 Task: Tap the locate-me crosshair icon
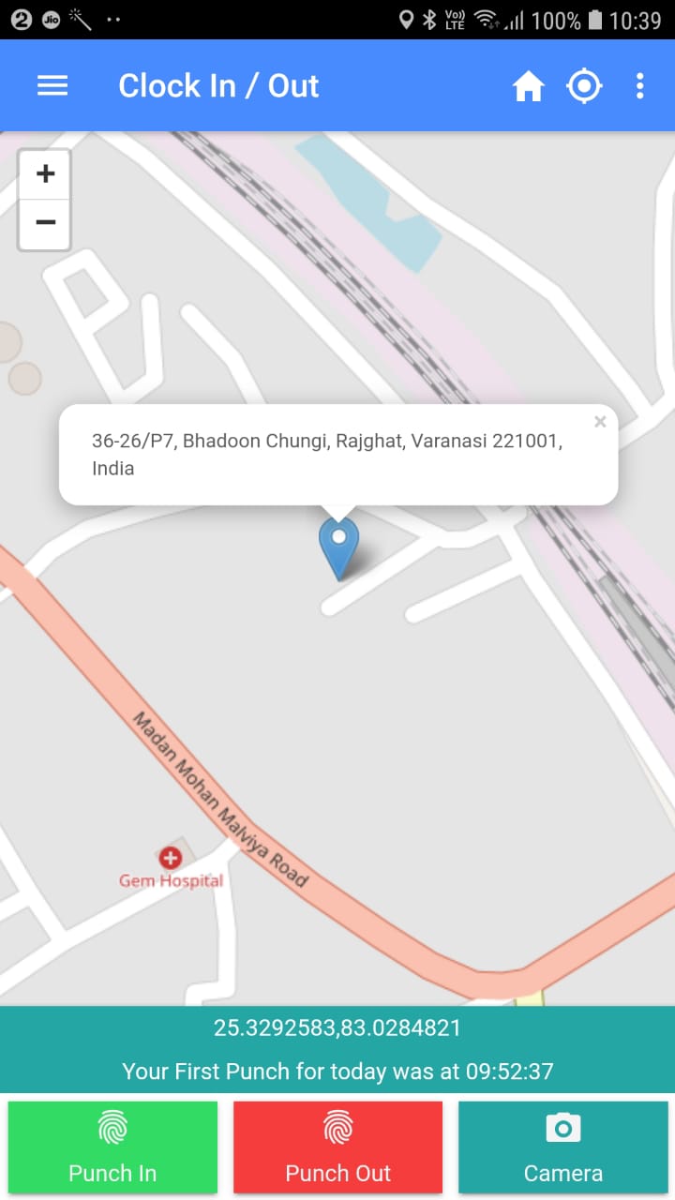click(584, 86)
